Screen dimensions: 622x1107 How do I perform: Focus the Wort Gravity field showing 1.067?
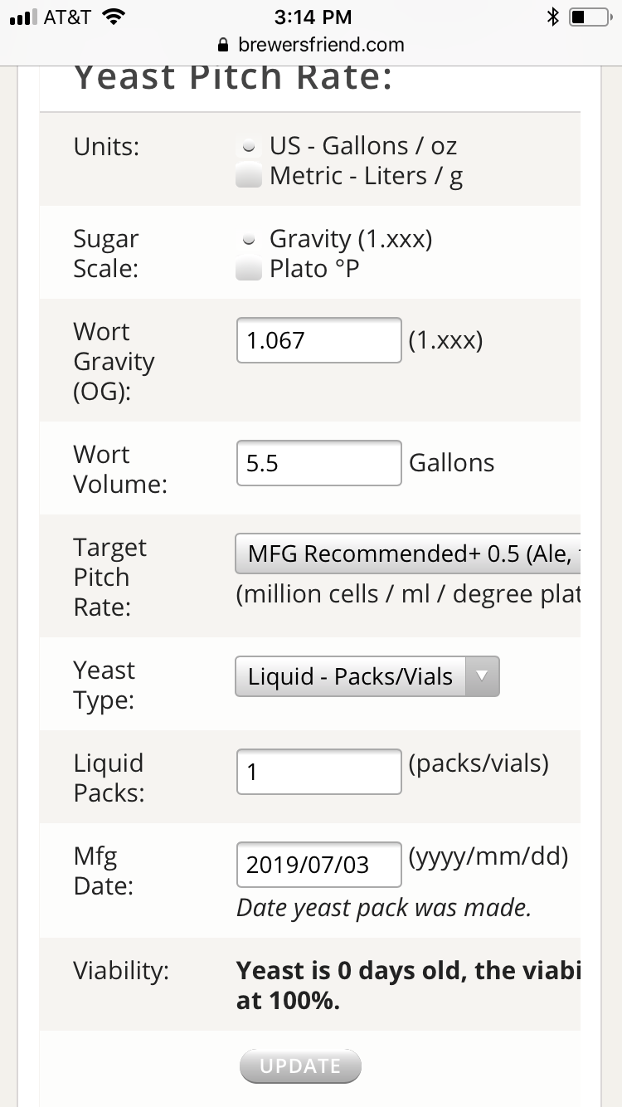319,340
